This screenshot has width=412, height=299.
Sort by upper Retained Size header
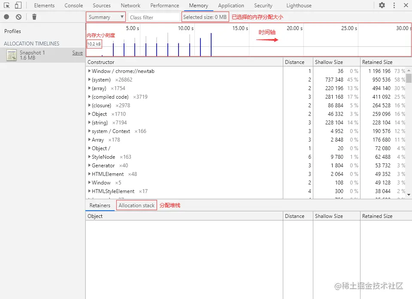[x=386, y=62]
